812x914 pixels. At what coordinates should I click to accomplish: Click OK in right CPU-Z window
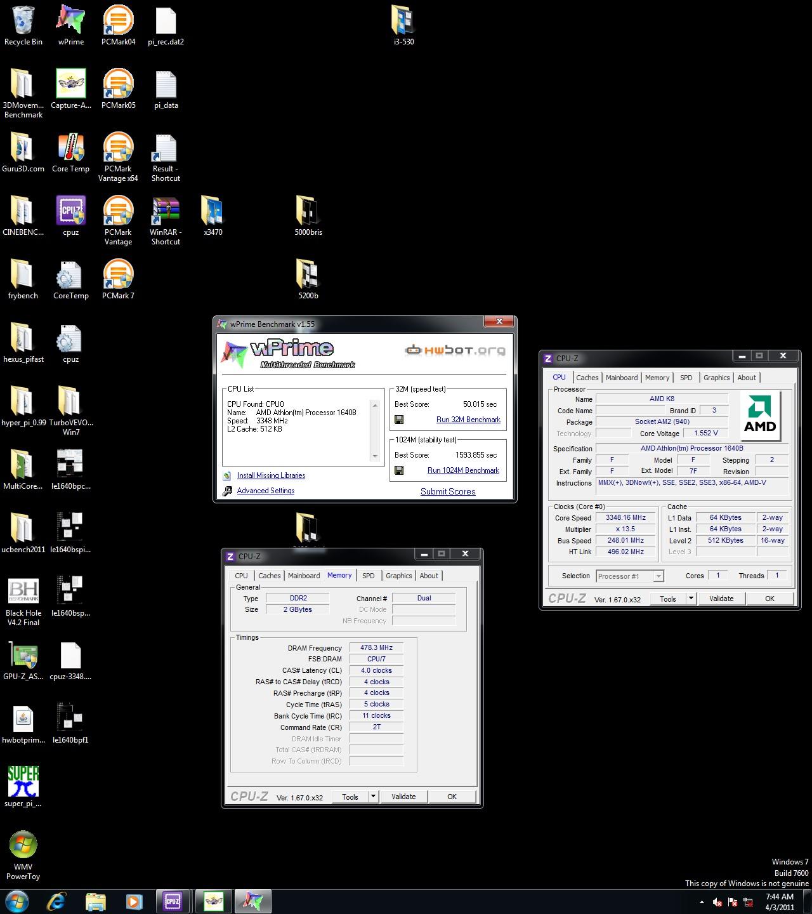pos(769,599)
